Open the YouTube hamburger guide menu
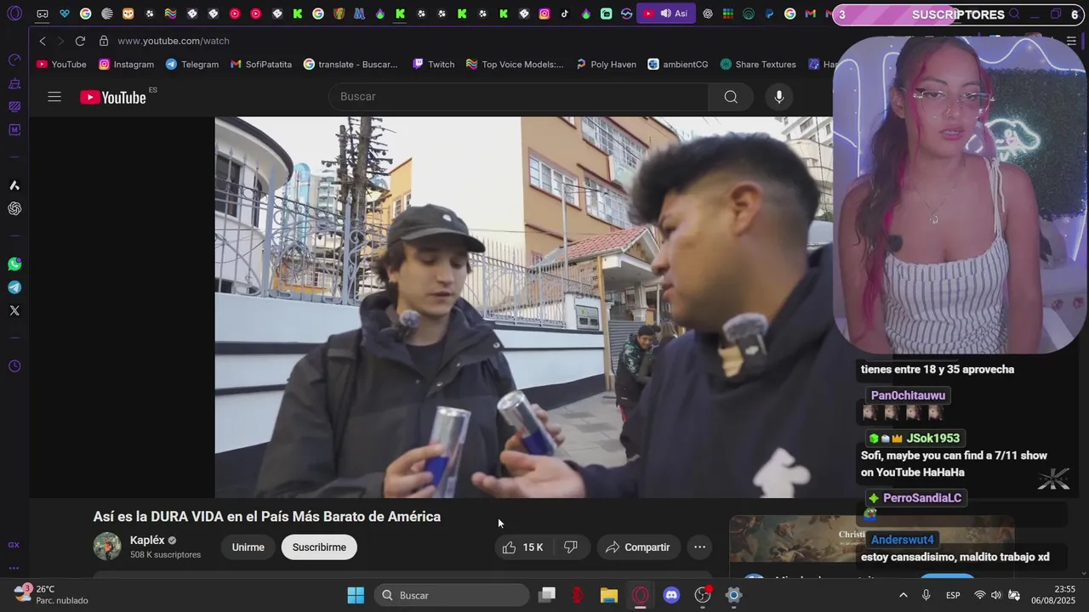 click(54, 97)
